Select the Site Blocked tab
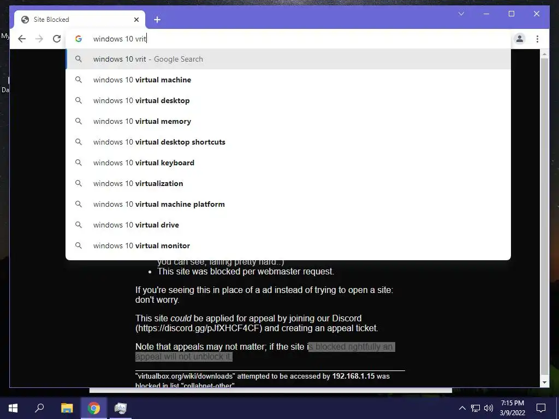 tap(80, 20)
